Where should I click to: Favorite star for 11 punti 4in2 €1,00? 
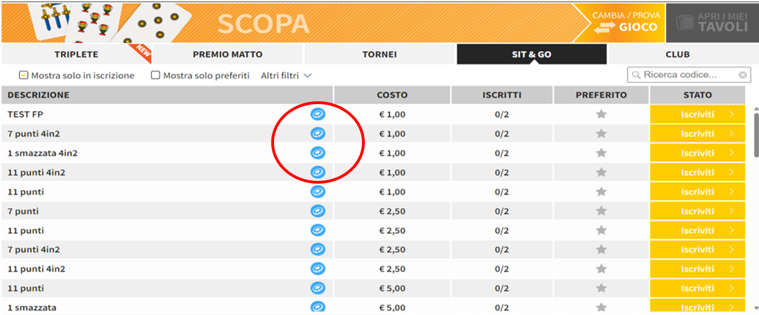click(601, 172)
